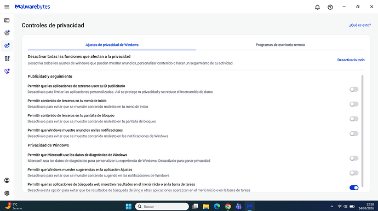Click Desactivarlo todo link
This screenshot has height=211, width=378.
(351, 60)
